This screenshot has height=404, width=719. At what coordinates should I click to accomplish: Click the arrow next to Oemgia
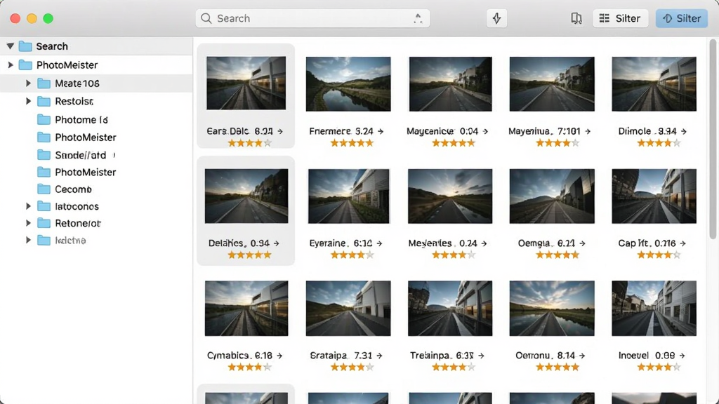pos(582,243)
